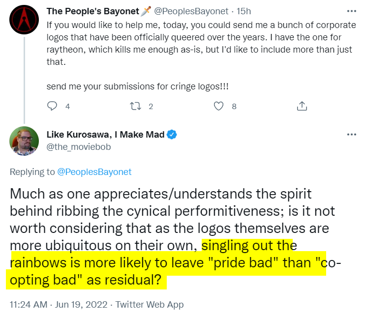
Task: Share the PeoplesBayonet tweet
Action: click(302, 106)
